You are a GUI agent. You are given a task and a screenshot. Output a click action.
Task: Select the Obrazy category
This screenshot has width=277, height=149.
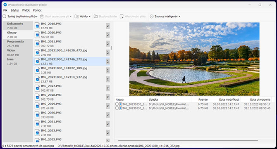18,35
